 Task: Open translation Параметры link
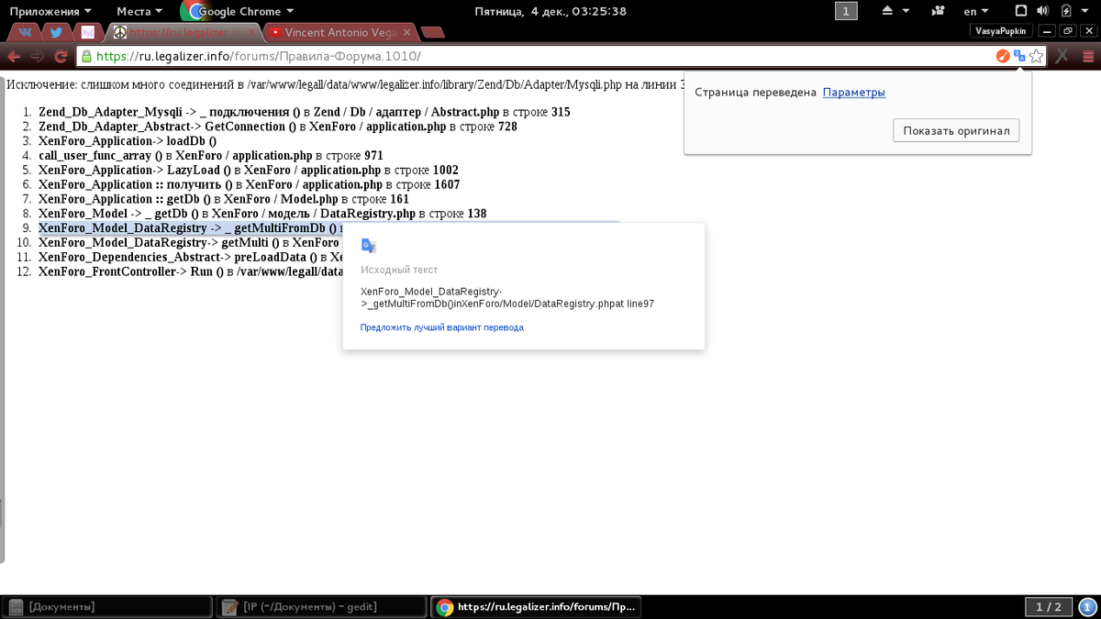[853, 93]
